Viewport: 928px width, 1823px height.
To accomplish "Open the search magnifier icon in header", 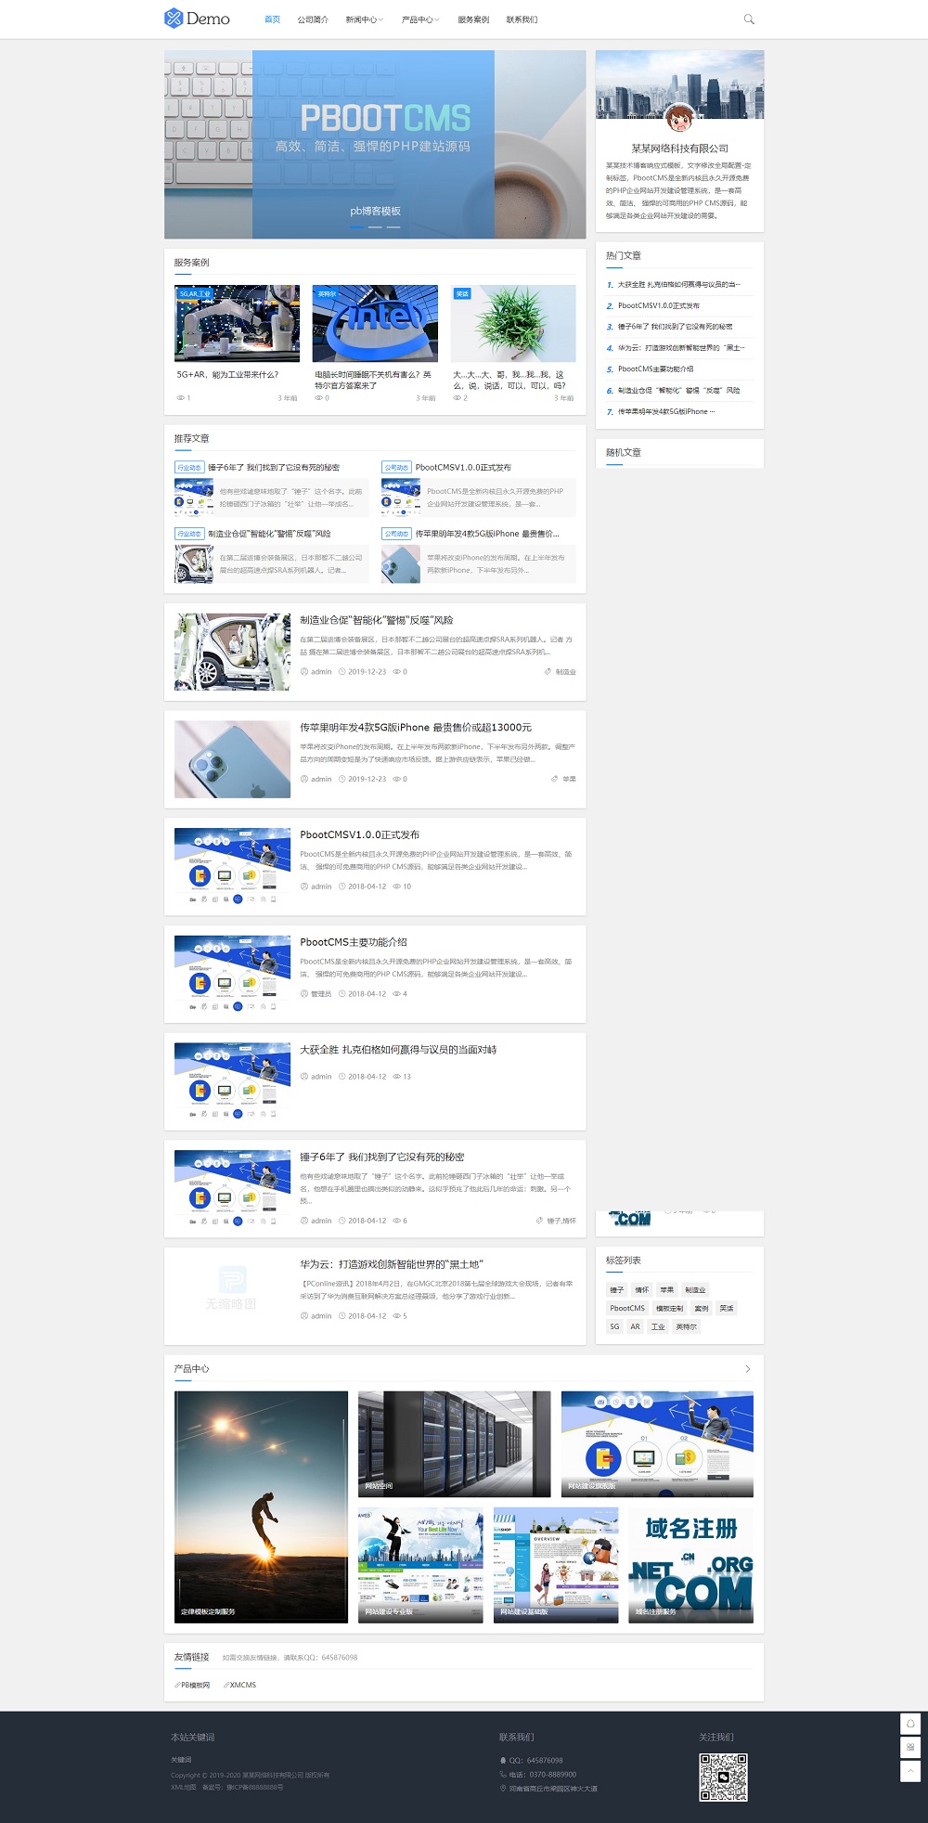I will point(749,19).
